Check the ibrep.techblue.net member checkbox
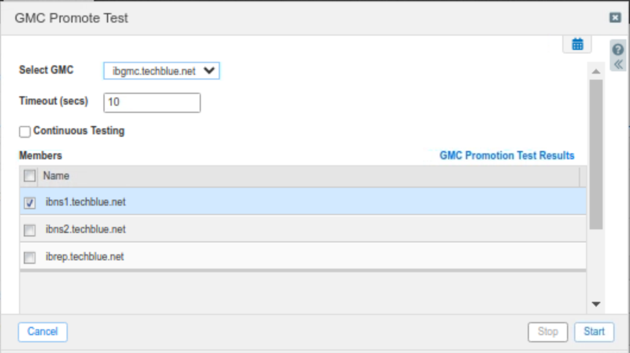This screenshot has height=353, width=630. [30, 257]
